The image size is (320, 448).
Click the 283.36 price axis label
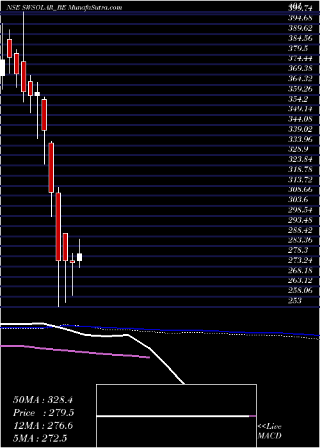tap(301, 240)
